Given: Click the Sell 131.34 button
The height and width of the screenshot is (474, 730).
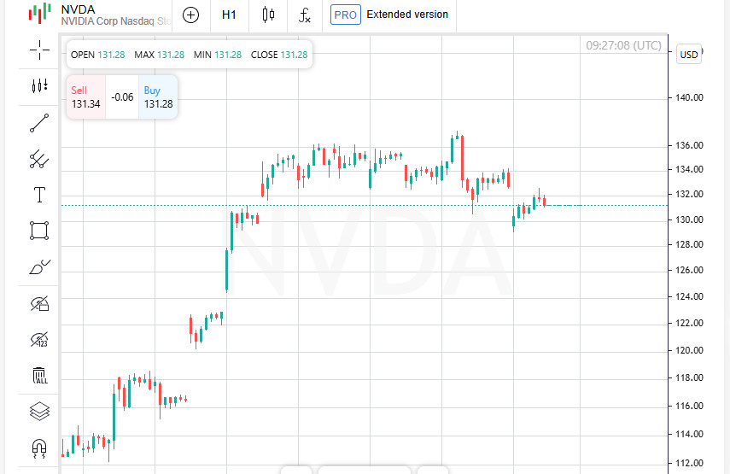Looking at the screenshot, I should click(x=86, y=97).
